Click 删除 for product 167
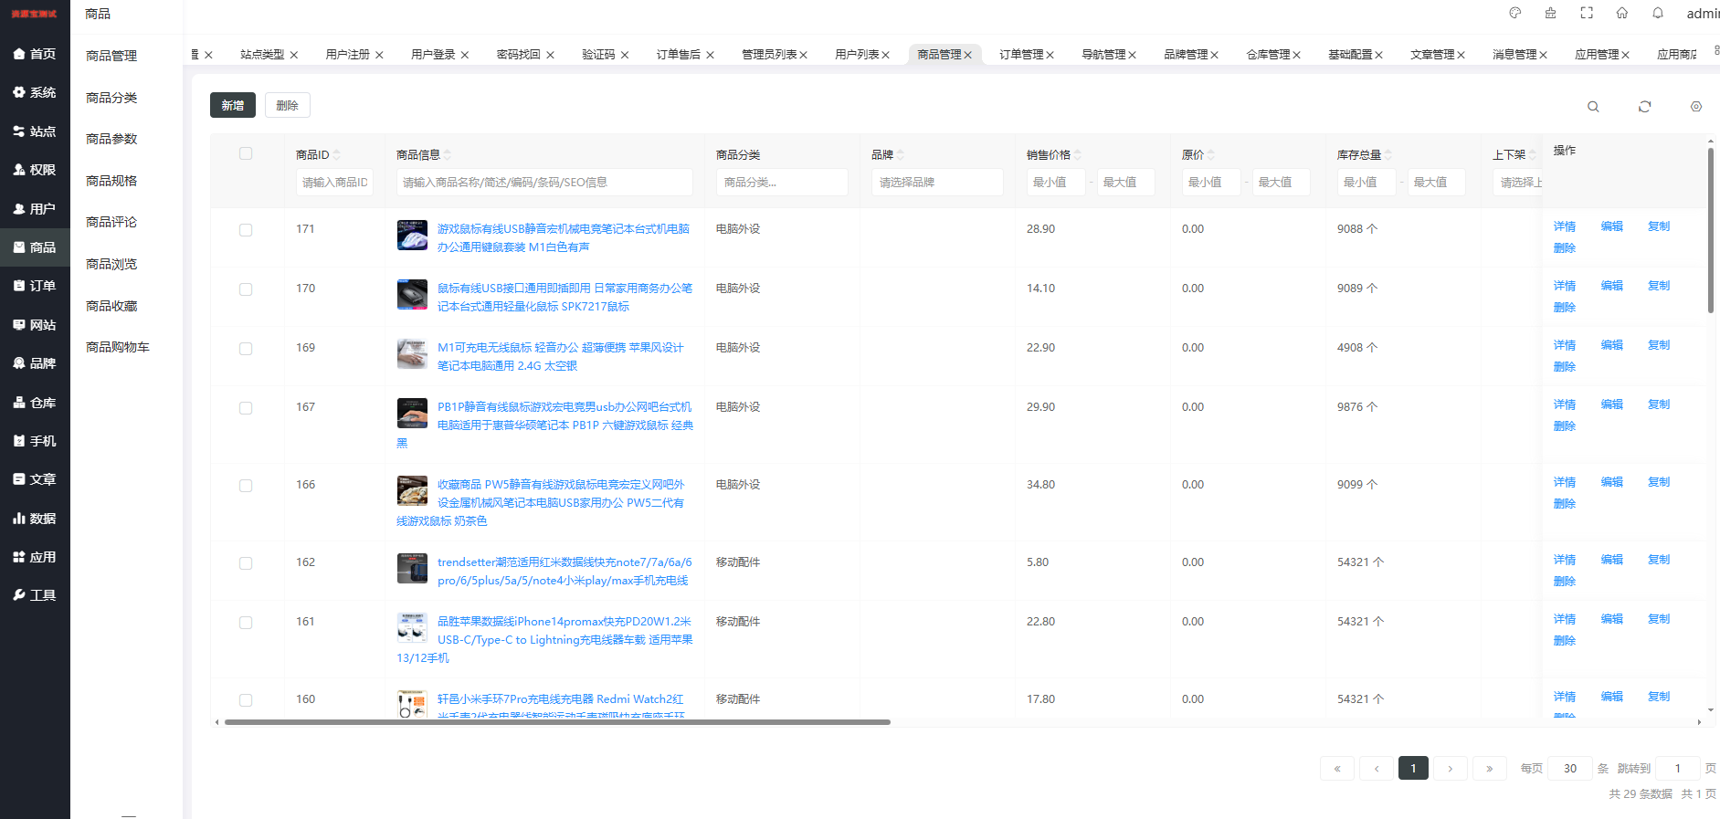This screenshot has width=1720, height=819. coord(1565,426)
